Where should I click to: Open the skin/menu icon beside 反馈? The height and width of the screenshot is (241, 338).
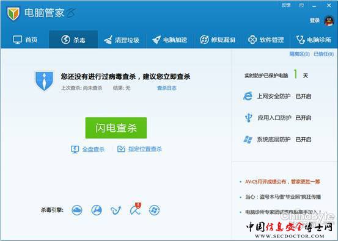(301, 5)
